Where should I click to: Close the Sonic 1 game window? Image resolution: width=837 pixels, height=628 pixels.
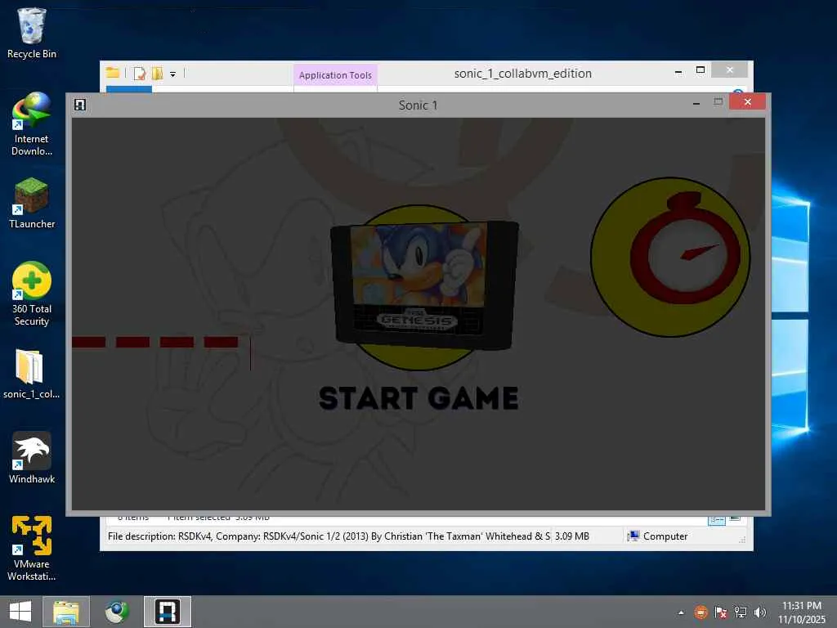(x=747, y=101)
